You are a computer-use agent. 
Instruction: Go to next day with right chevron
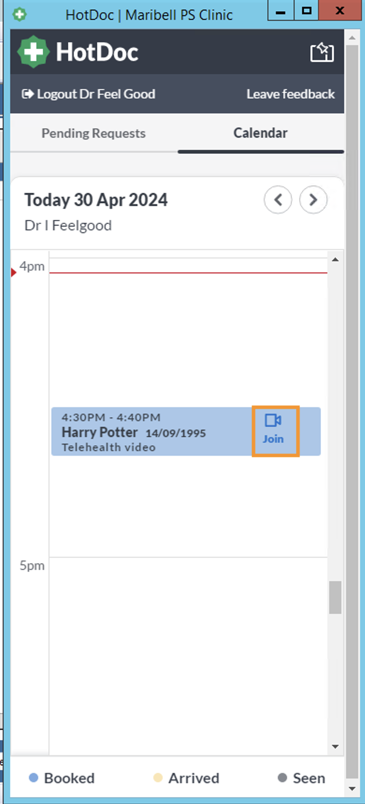(x=313, y=200)
